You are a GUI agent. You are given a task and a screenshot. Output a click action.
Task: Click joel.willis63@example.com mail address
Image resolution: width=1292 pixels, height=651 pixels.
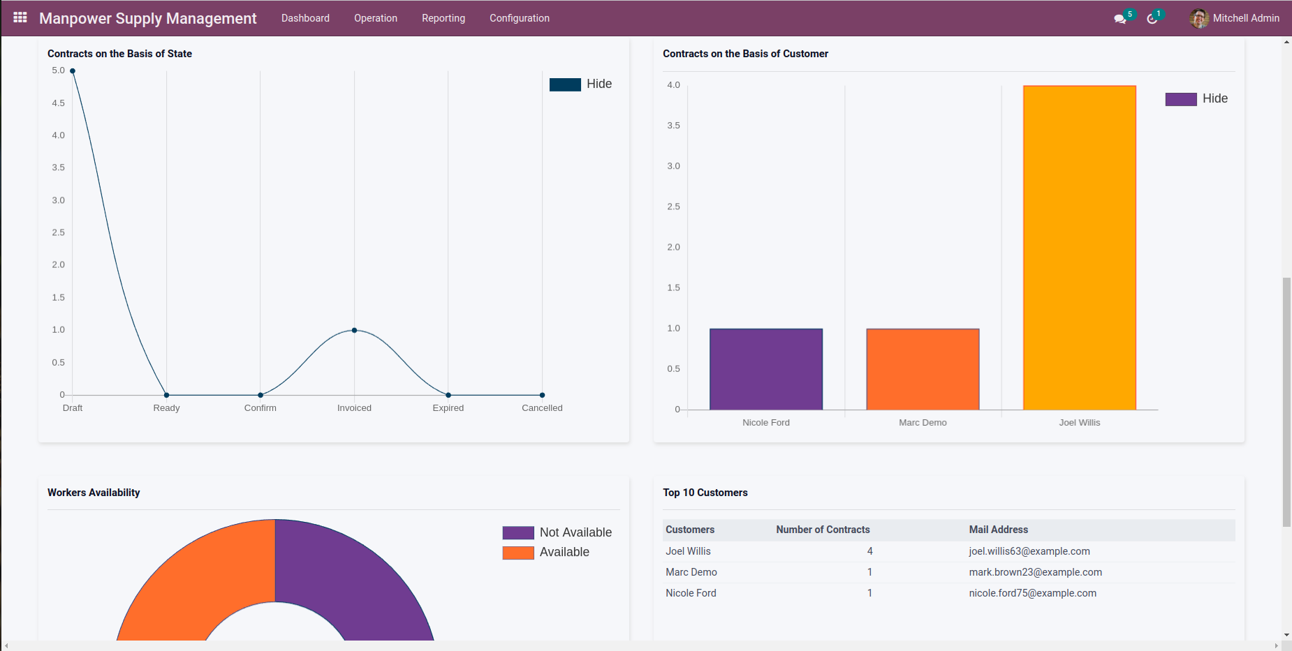coord(1029,551)
